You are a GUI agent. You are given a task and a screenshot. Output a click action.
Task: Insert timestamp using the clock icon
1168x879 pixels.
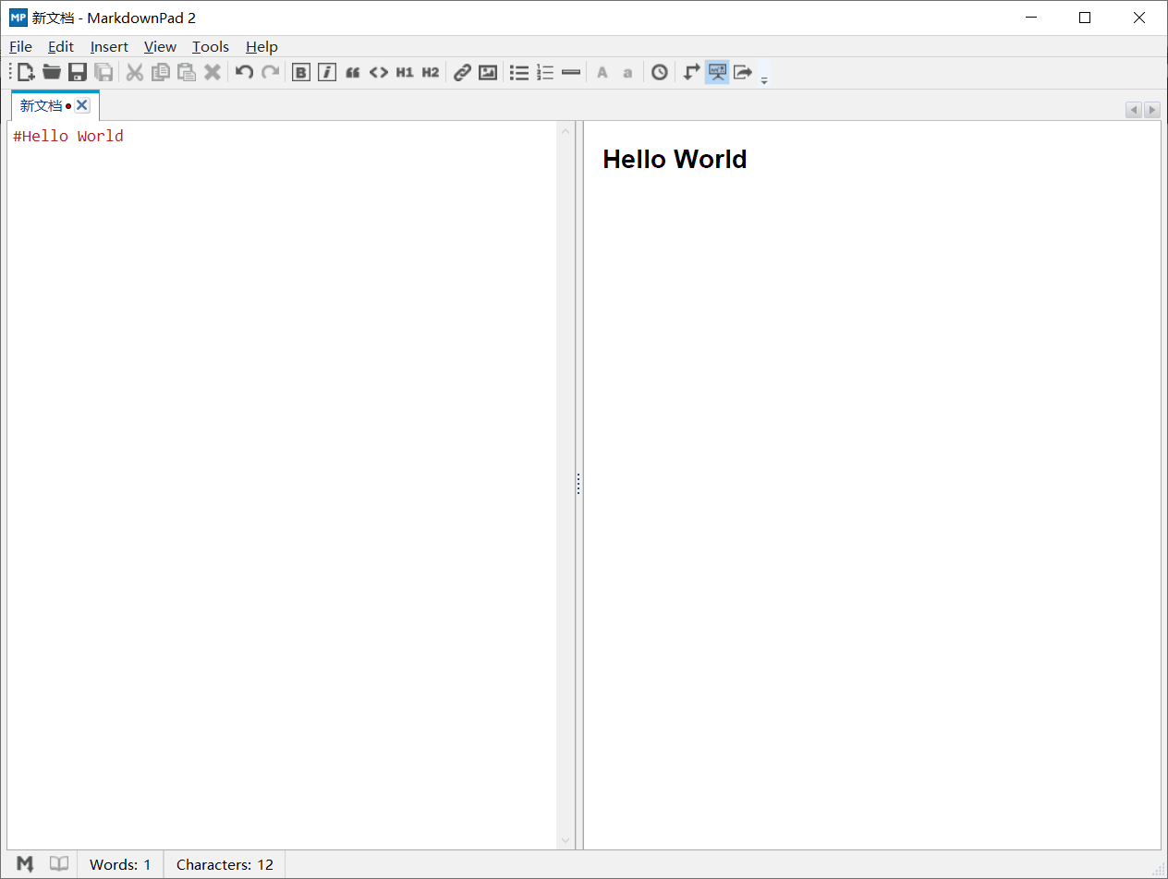click(659, 72)
